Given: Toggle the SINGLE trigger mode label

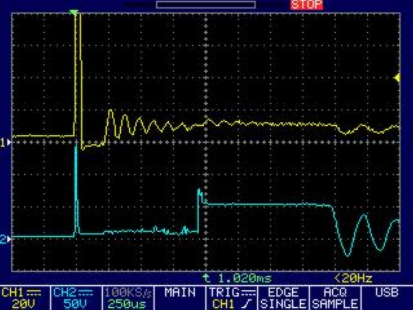Looking at the screenshot, I should (283, 304).
